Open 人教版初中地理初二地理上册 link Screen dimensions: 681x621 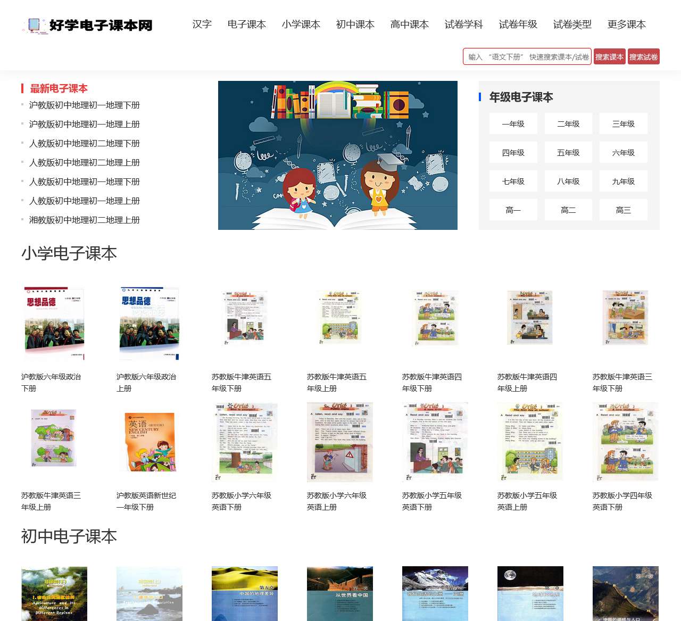point(84,162)
